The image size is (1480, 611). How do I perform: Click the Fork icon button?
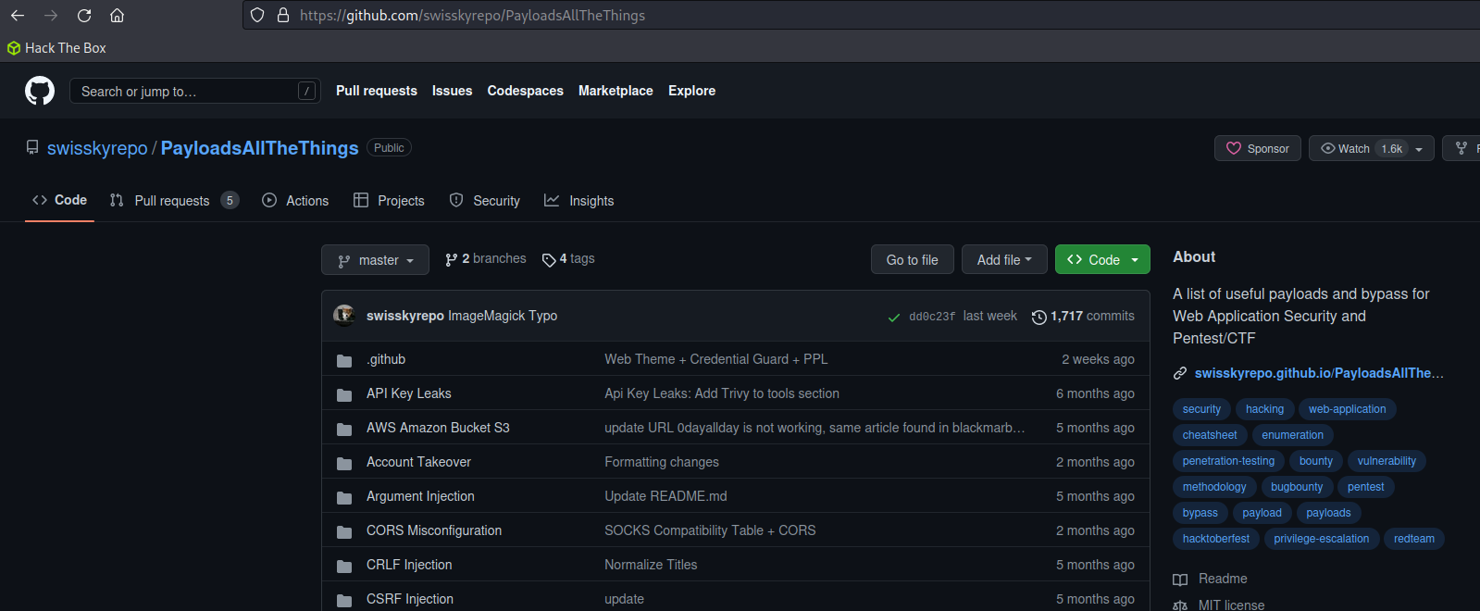[x=1461, y=148]
